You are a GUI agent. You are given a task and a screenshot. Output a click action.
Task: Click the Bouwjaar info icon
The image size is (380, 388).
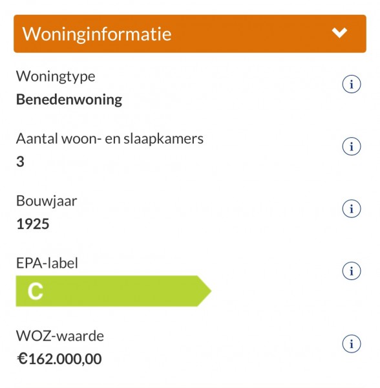tap(352, 209)
